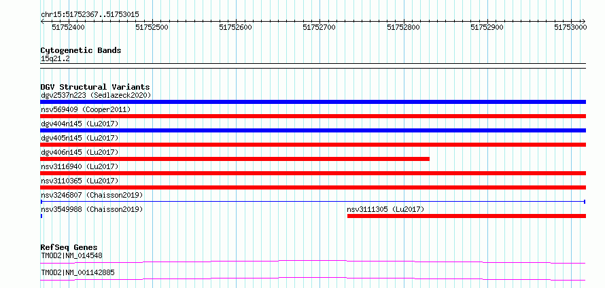
Task: Open variant label nsv3549988 (Chaisson2019)
Action: [x=92, y=209]
